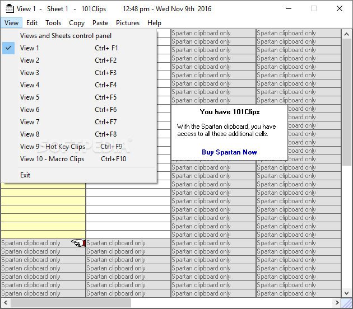Click the vertical scrollbar up arrow
Viewport: 353px width, 309px height.
[346, 34]
